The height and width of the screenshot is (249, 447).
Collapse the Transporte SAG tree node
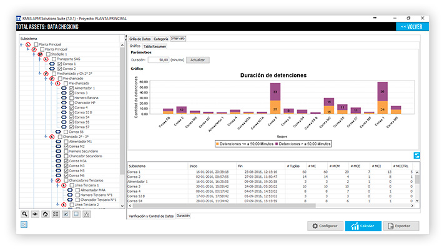39,59
